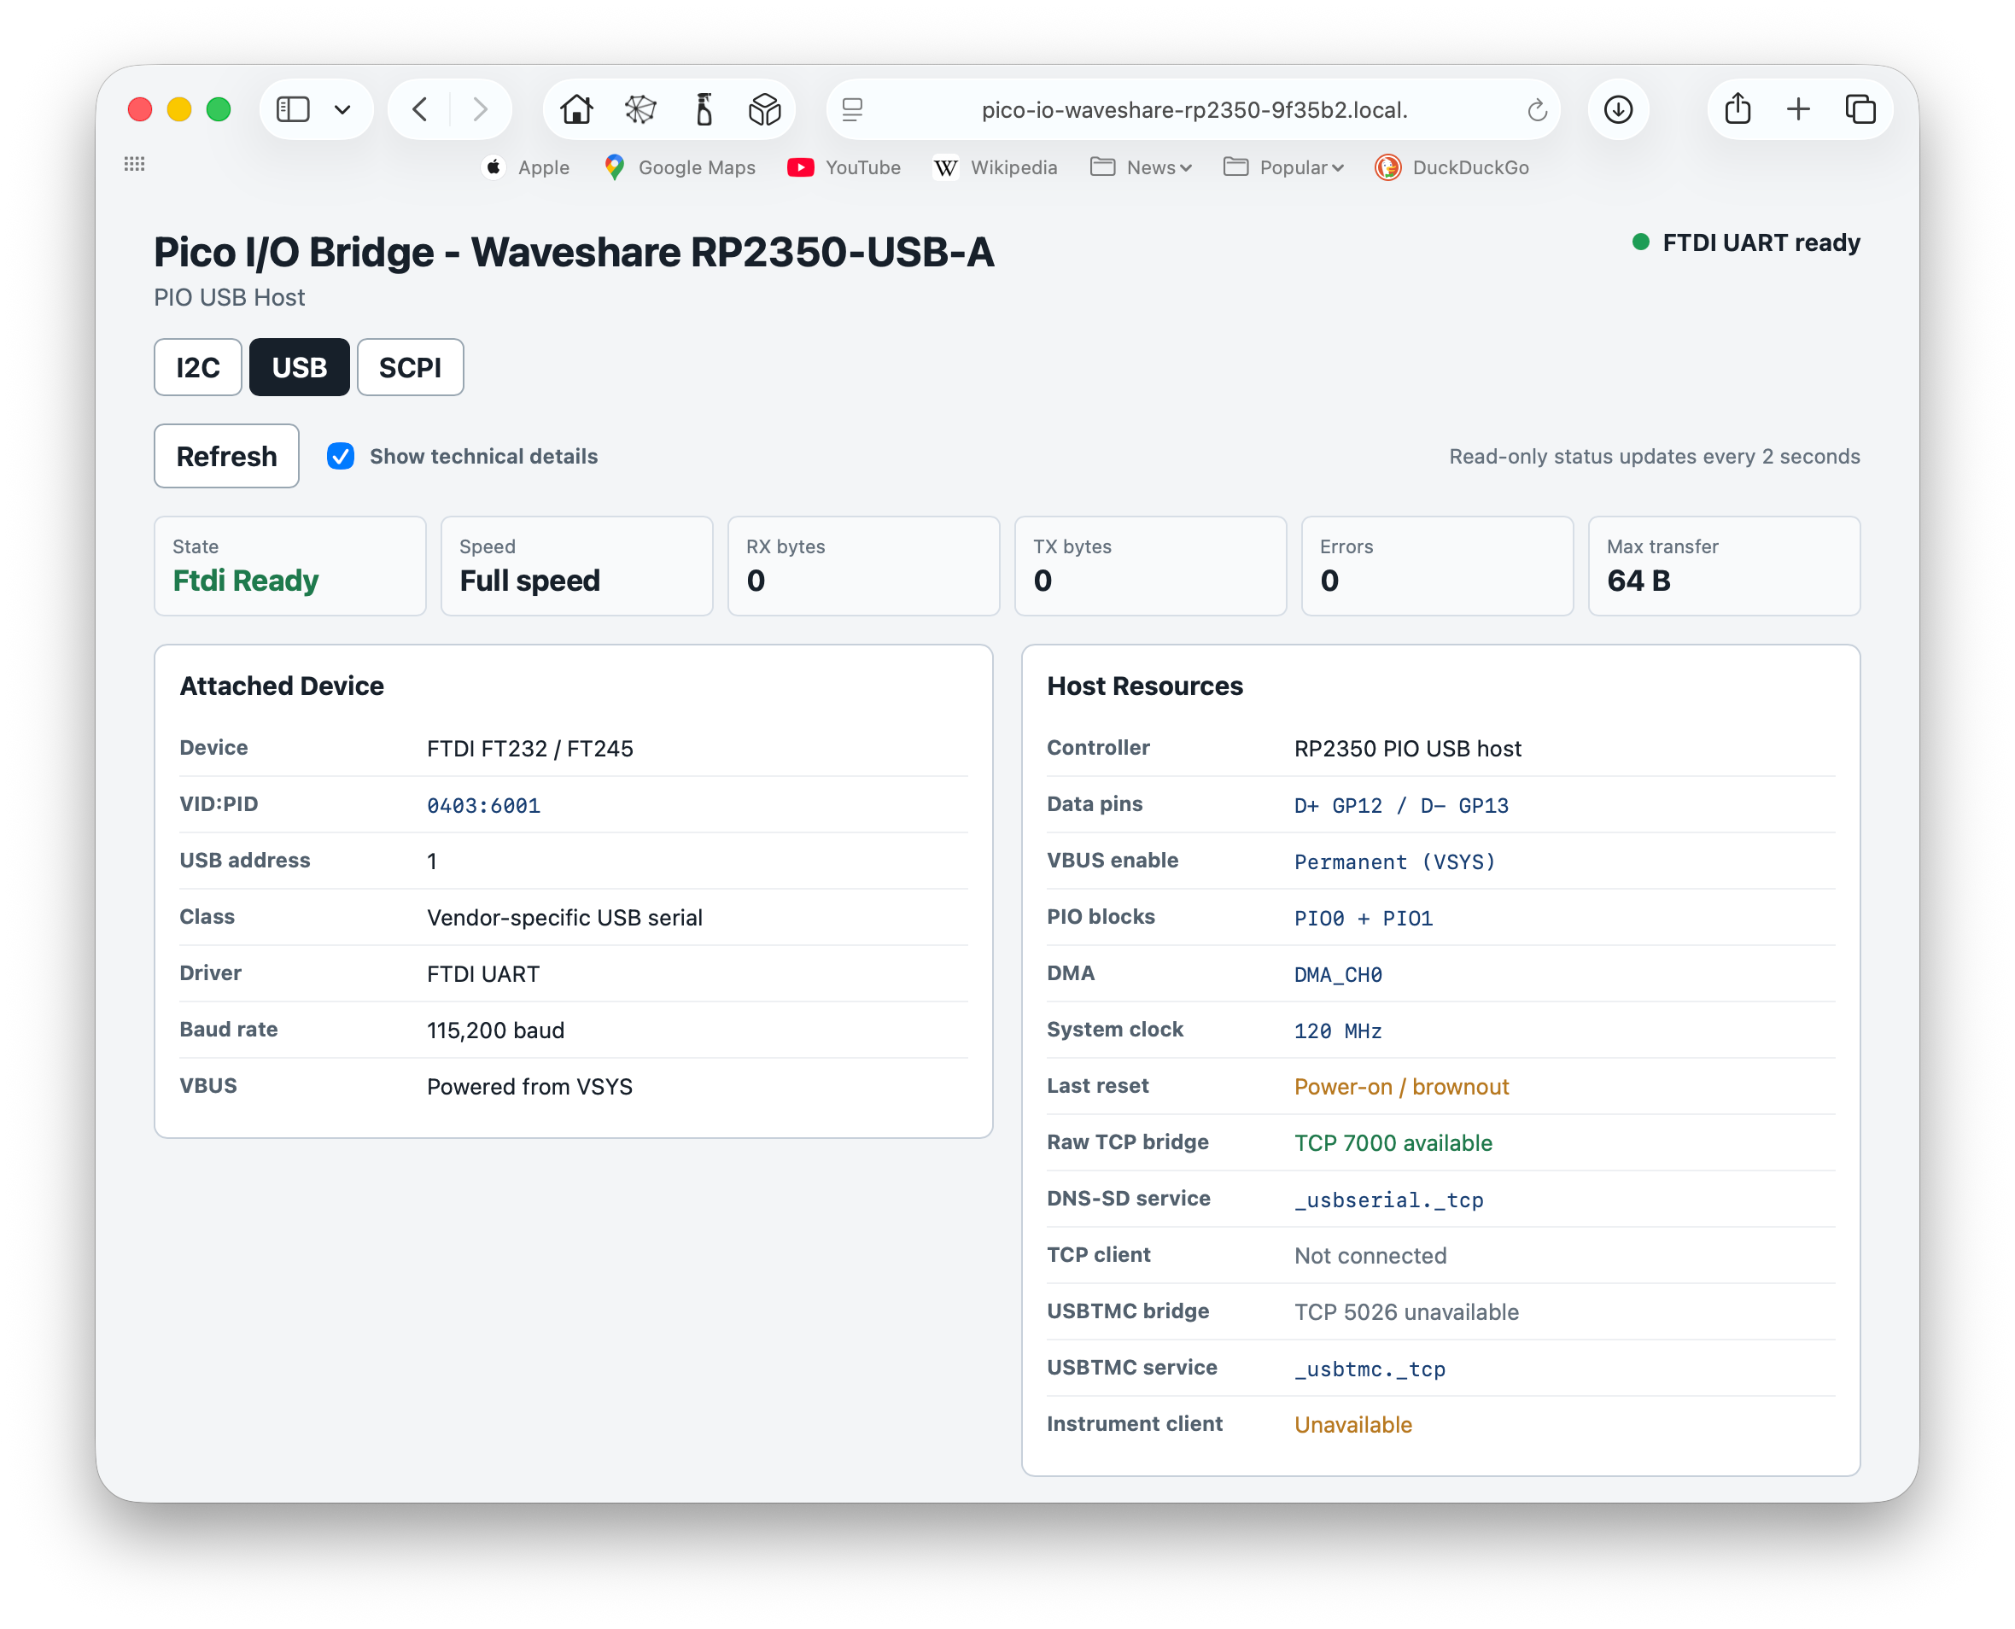
Task: Open the Share icon
Action: click(x=1738, y=108)
